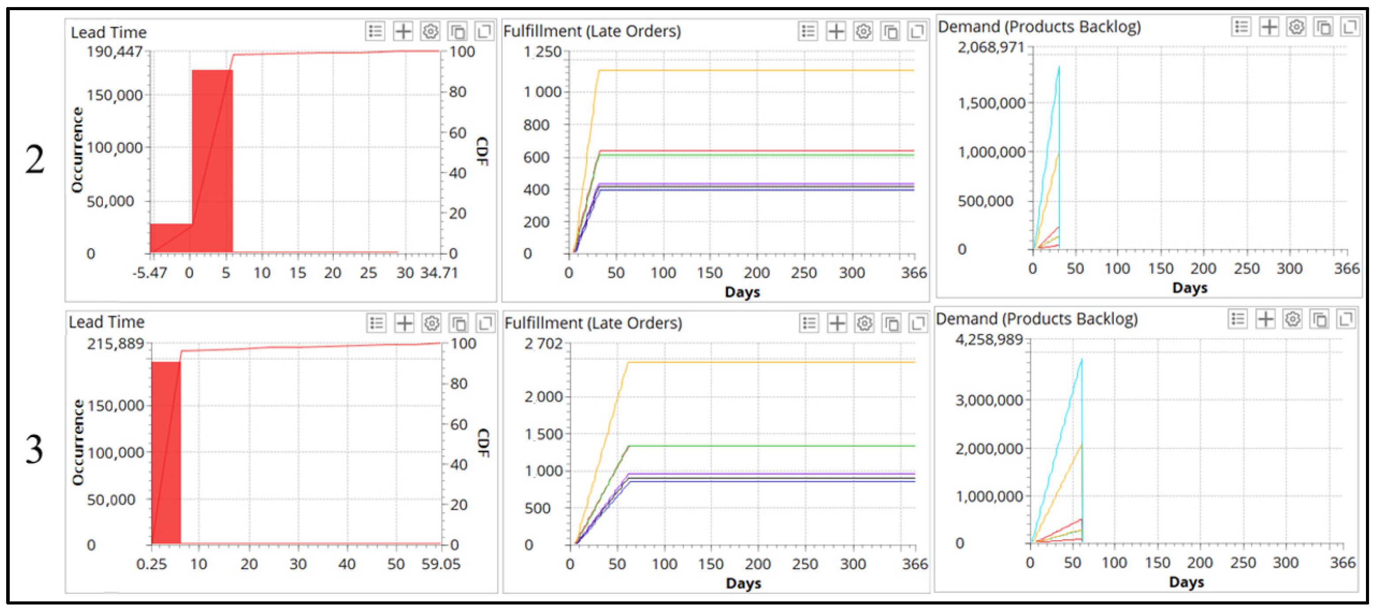Screen dimensions: 1377x612
Task: Open legend list of top Lead Time chart
Action: pyautogui.click(x=375, y=31)
